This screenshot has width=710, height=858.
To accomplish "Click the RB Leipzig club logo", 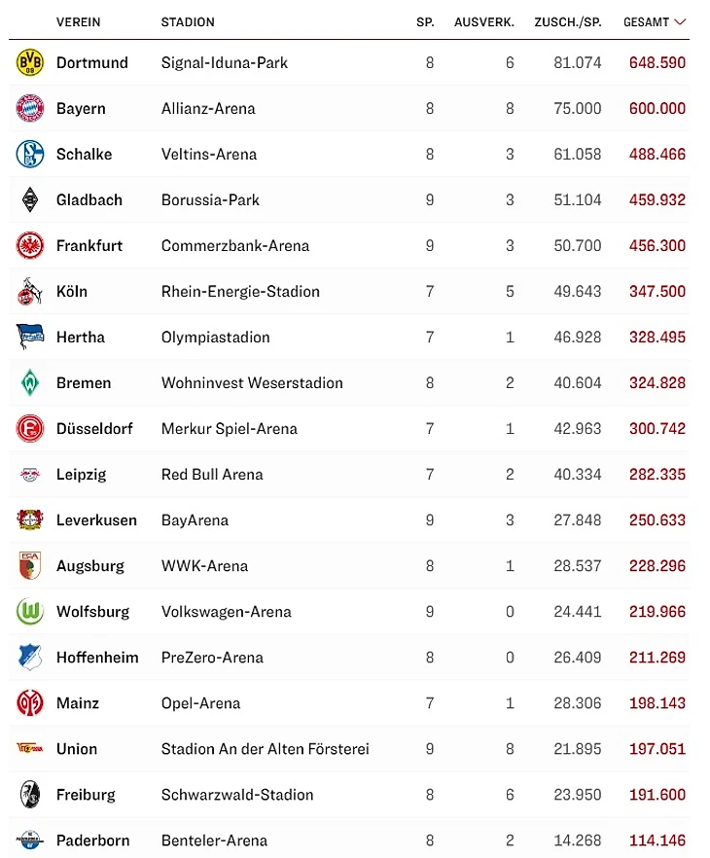I will [x=30, y=475].
